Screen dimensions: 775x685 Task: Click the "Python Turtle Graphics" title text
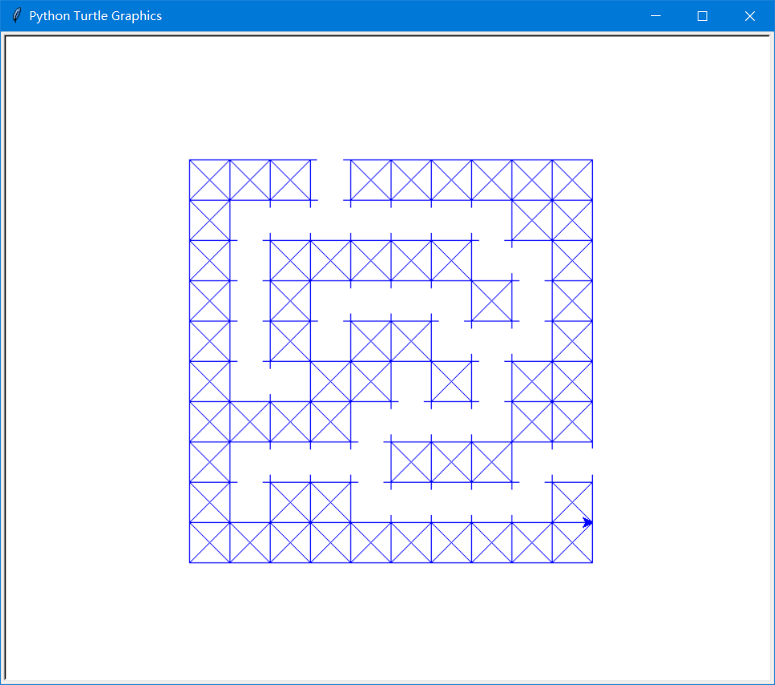pyautogui.click(x=95, y=16)
